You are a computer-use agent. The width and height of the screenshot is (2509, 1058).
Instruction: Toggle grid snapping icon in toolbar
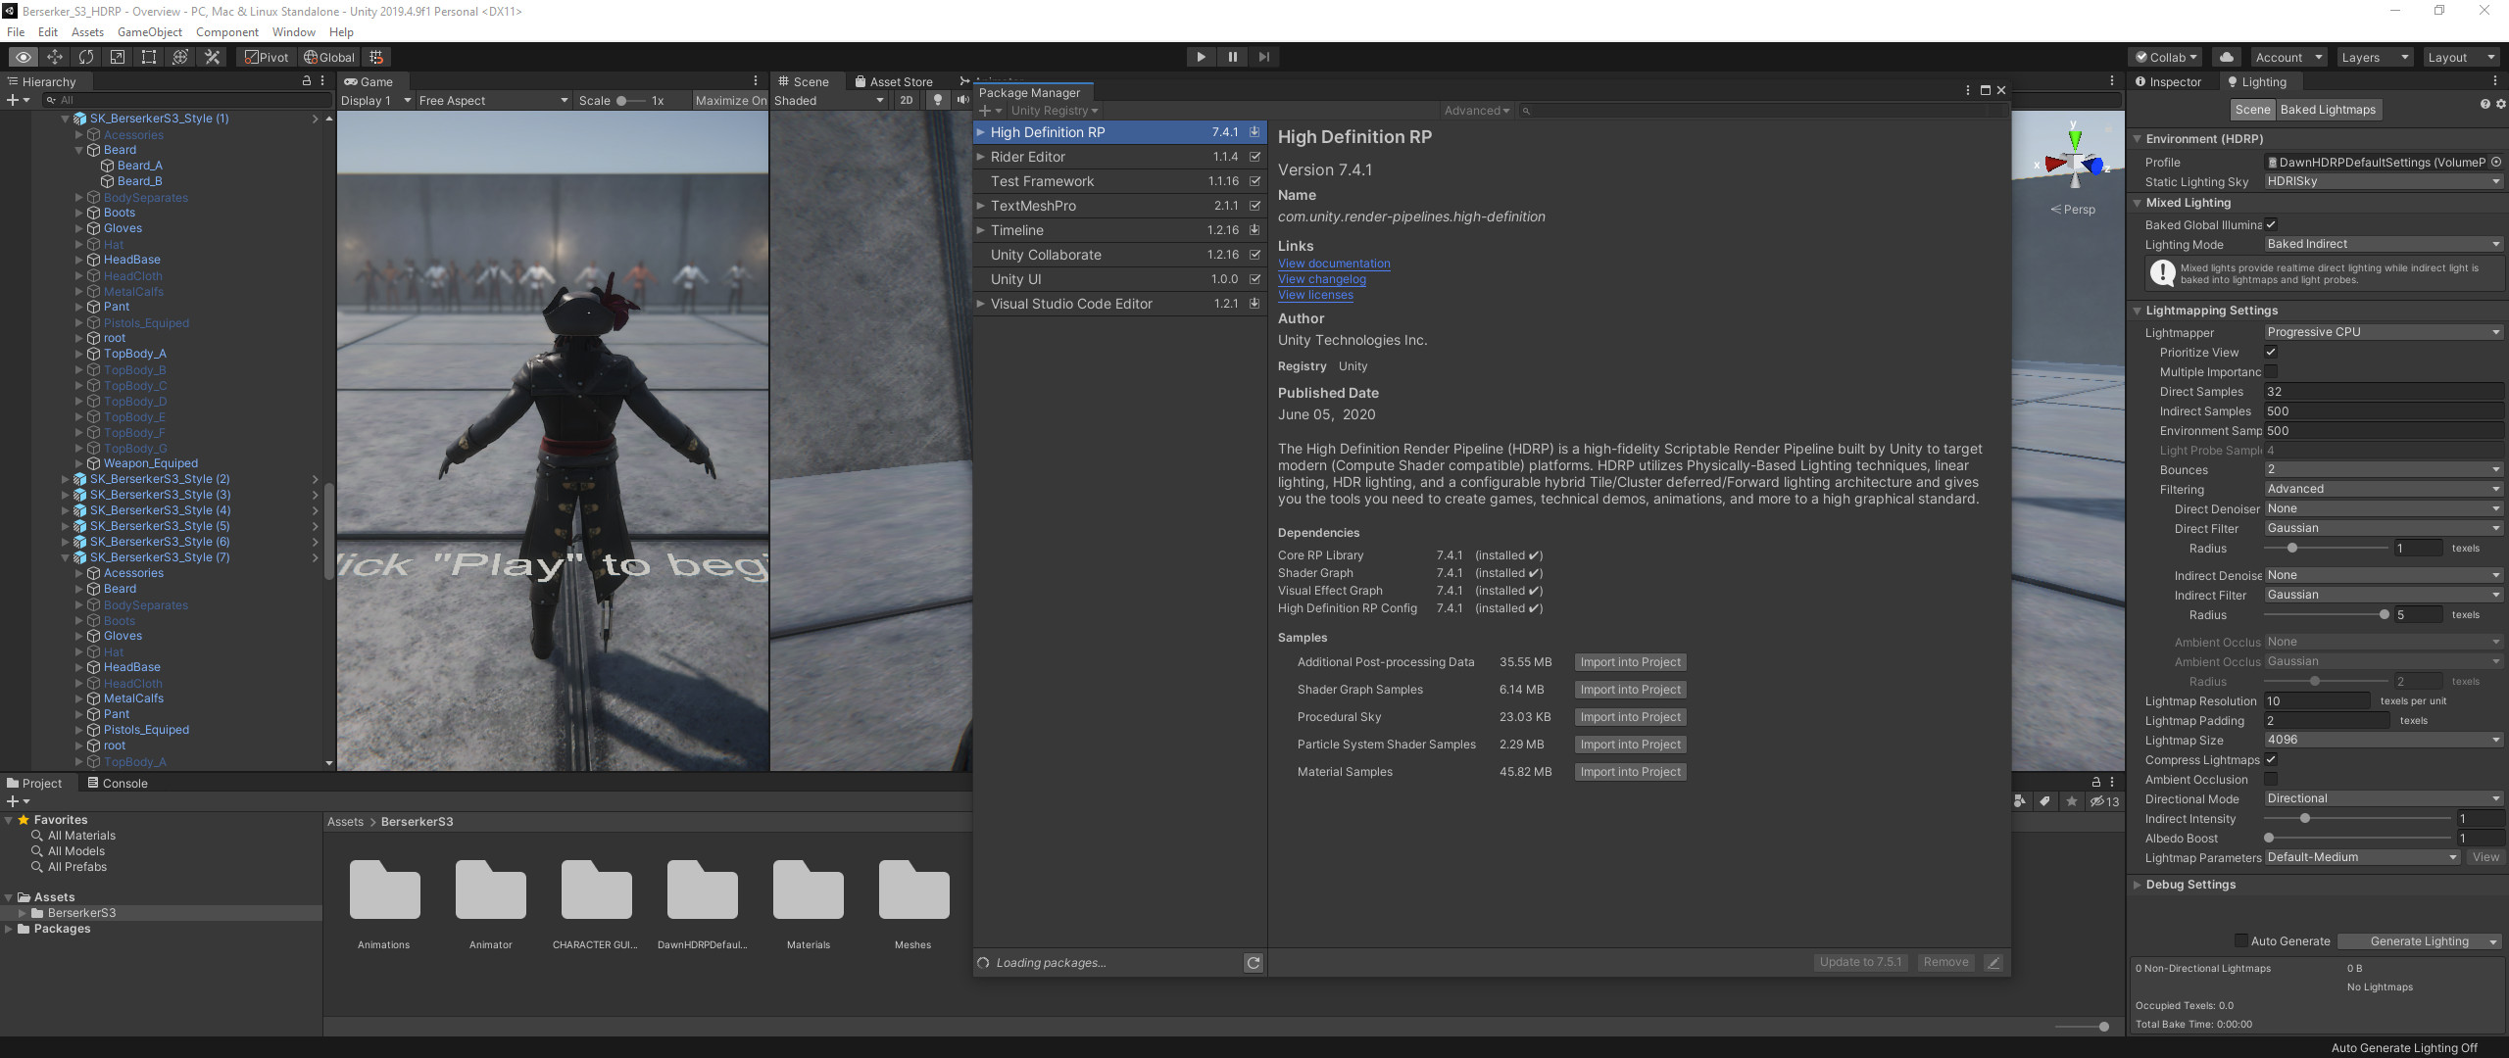pyautogui.click(x=376, y=57)
